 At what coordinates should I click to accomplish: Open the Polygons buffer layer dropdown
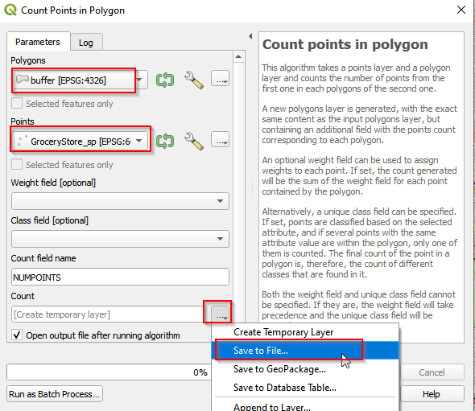(80, 80)
